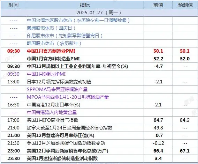
Task: Click 中国香港12月出口年率(%) indicator
Action: pyautogui.click(x=54, y=105)
